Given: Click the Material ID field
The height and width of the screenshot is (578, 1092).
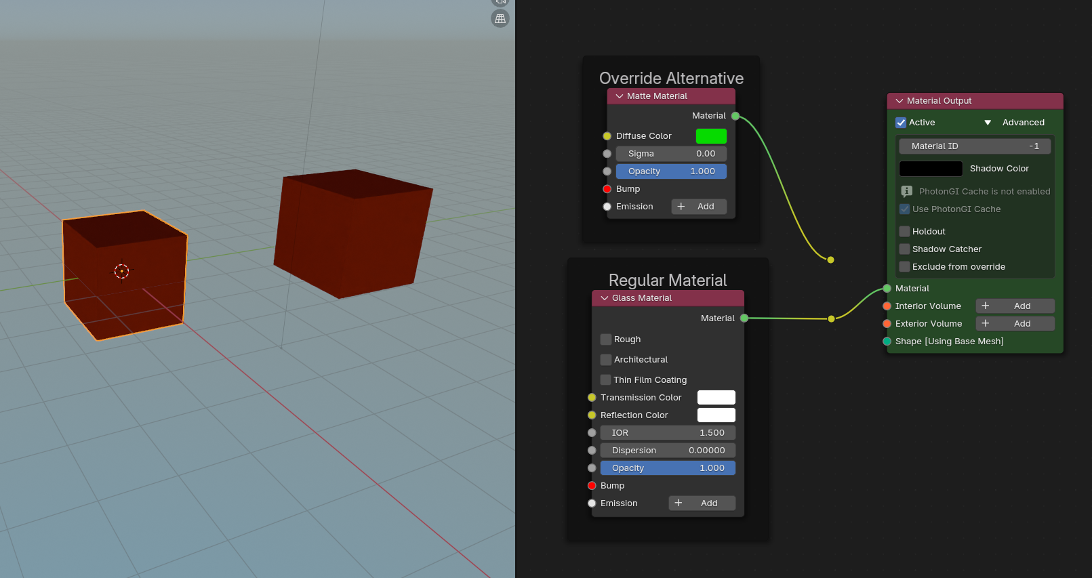Looking at the screenshot, I should (974, 146).
